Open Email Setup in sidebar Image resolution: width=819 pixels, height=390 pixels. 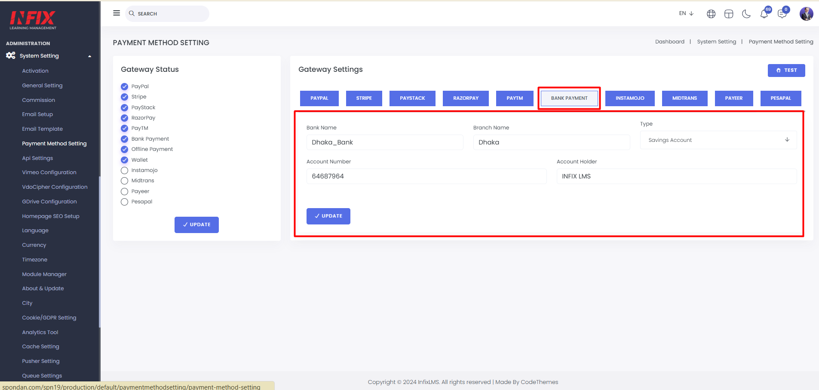37,114
